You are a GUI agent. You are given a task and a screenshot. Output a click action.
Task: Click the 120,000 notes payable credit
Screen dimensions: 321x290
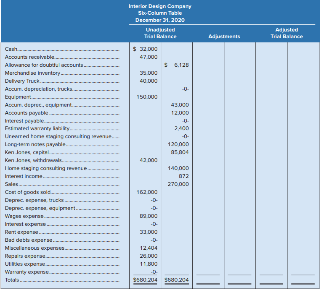point(178,144)
